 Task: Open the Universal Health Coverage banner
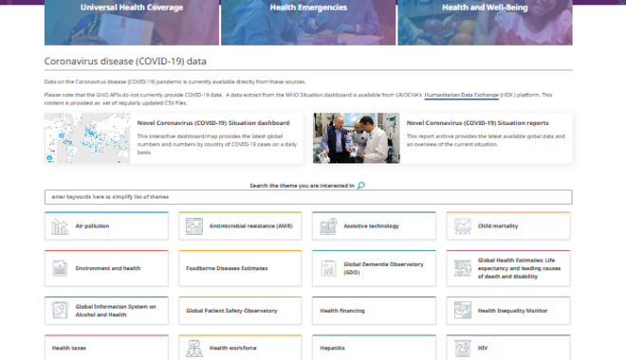click(132, 23)
